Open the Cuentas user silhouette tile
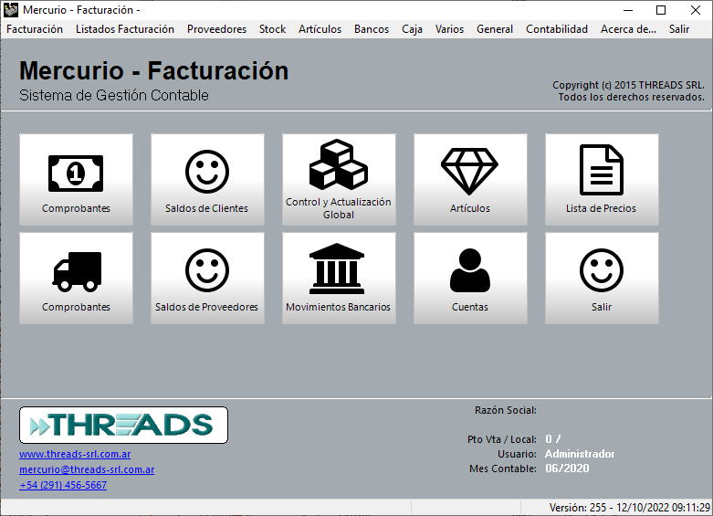The width and height of the screenshot is (713, 516). (470, 278)
